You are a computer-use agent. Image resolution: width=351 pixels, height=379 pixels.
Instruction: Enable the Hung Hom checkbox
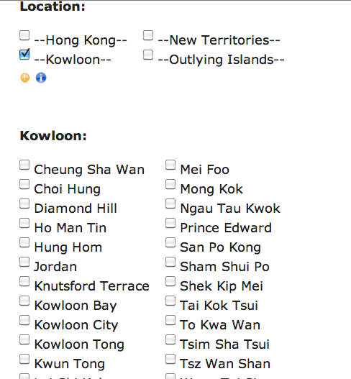(24, 242)
